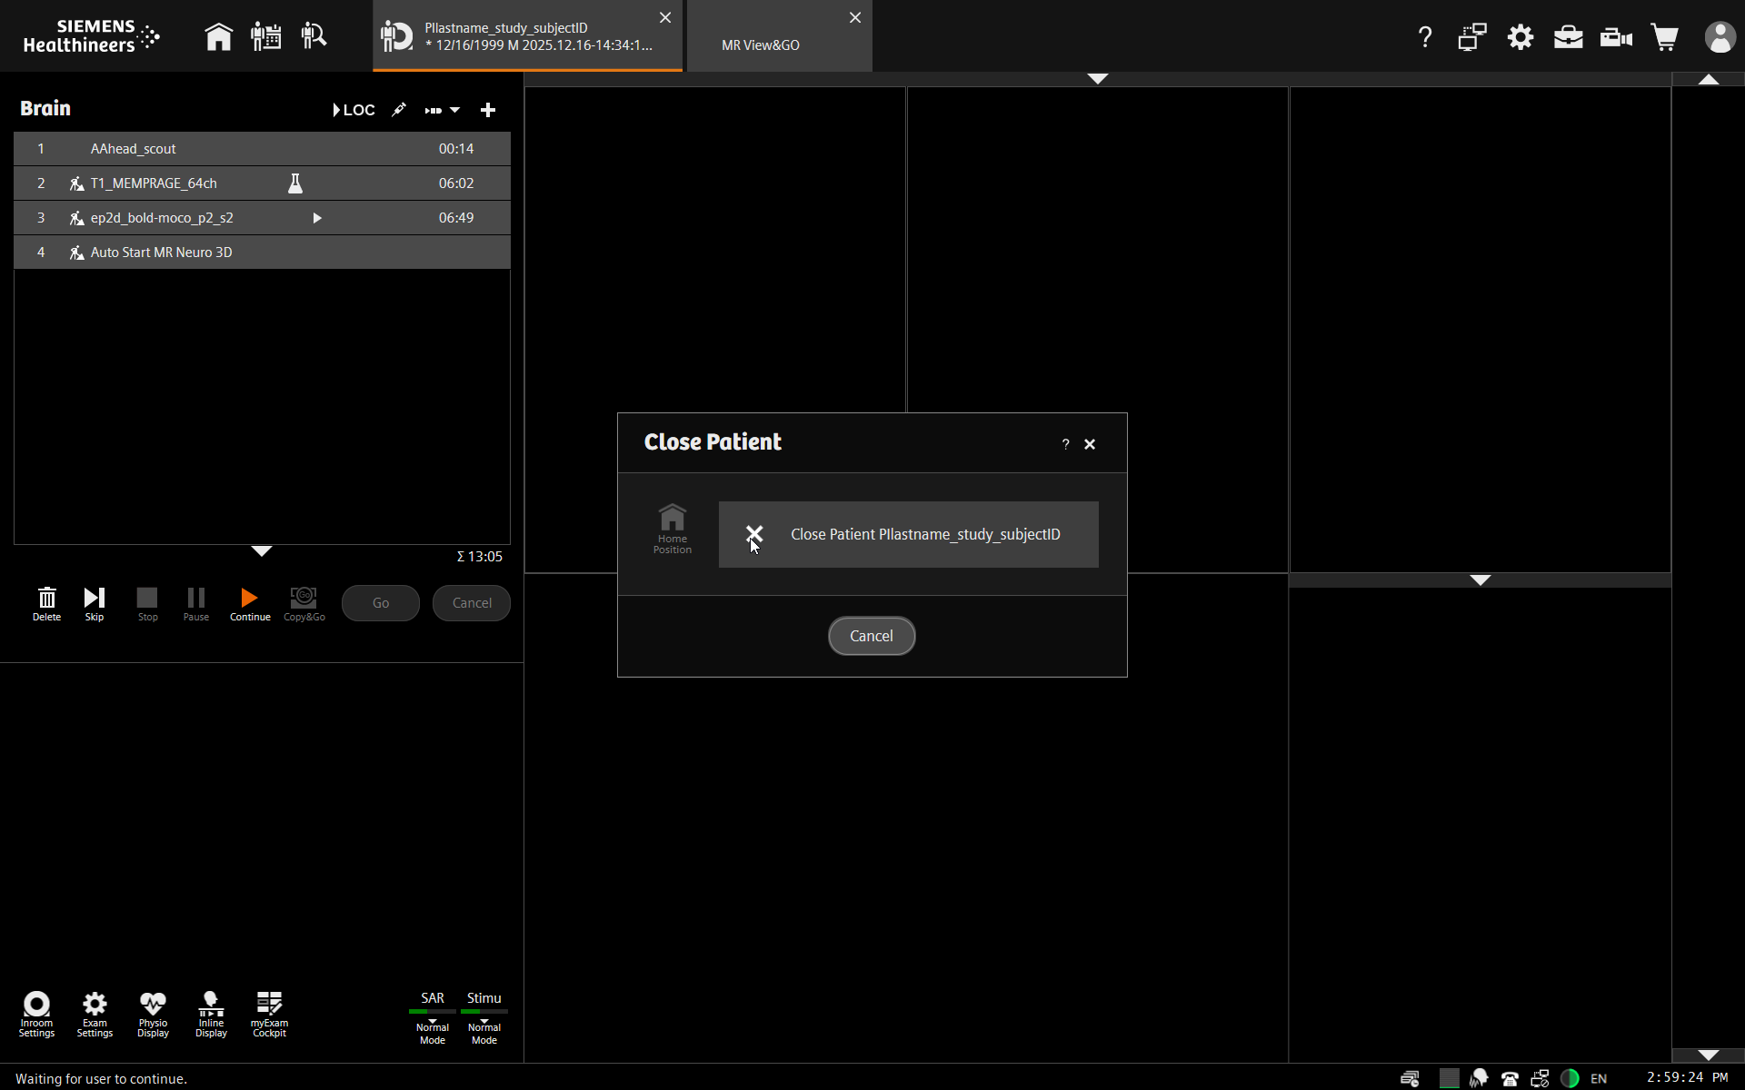Image resolution: width=1745 pixels, height=1090 pixels.
Task: Select the Auto Start MR Neuro 3D row
Action: click(x=262, y=253)
